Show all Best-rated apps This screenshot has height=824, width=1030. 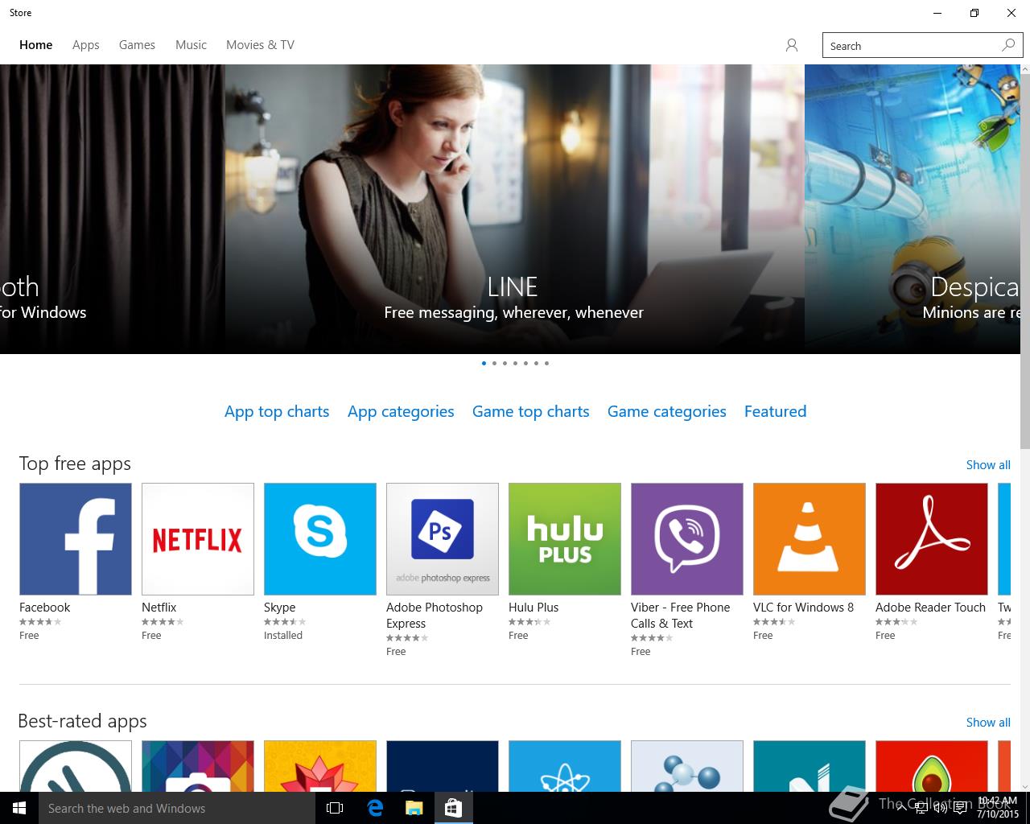(x=988, y=723)
